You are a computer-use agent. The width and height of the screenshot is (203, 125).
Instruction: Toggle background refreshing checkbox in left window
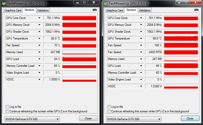[7, 111]
